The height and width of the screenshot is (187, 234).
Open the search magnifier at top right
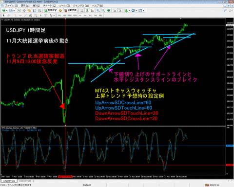(225, 10)
